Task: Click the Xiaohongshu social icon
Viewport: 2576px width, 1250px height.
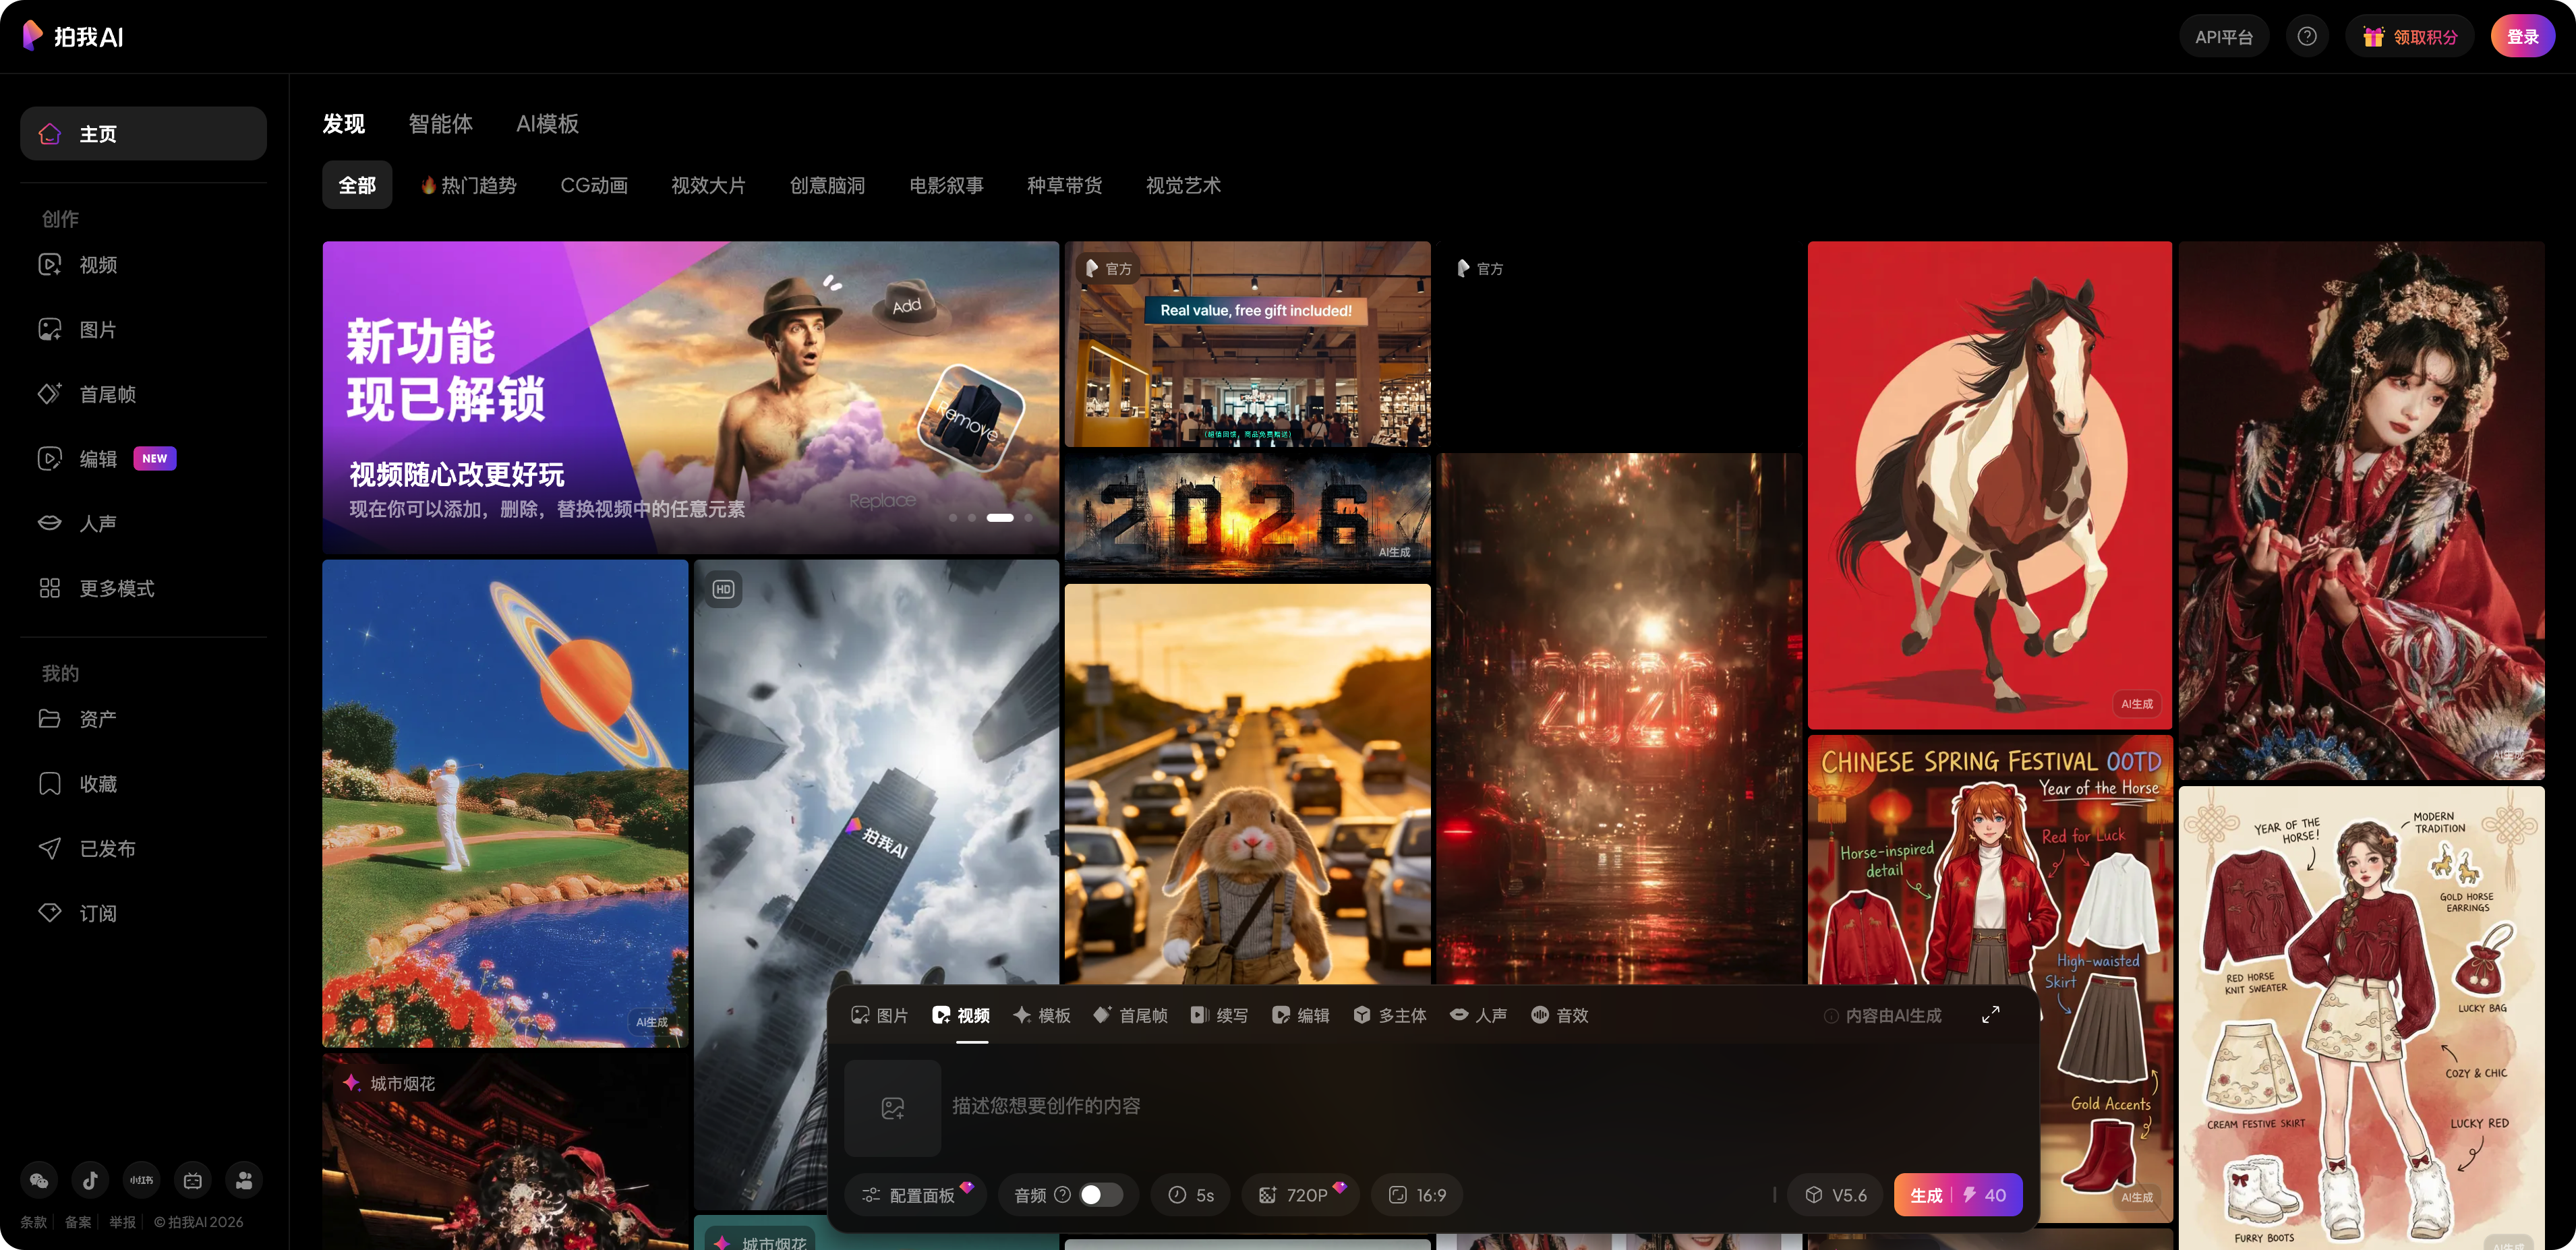Action: coord(142,1180)
